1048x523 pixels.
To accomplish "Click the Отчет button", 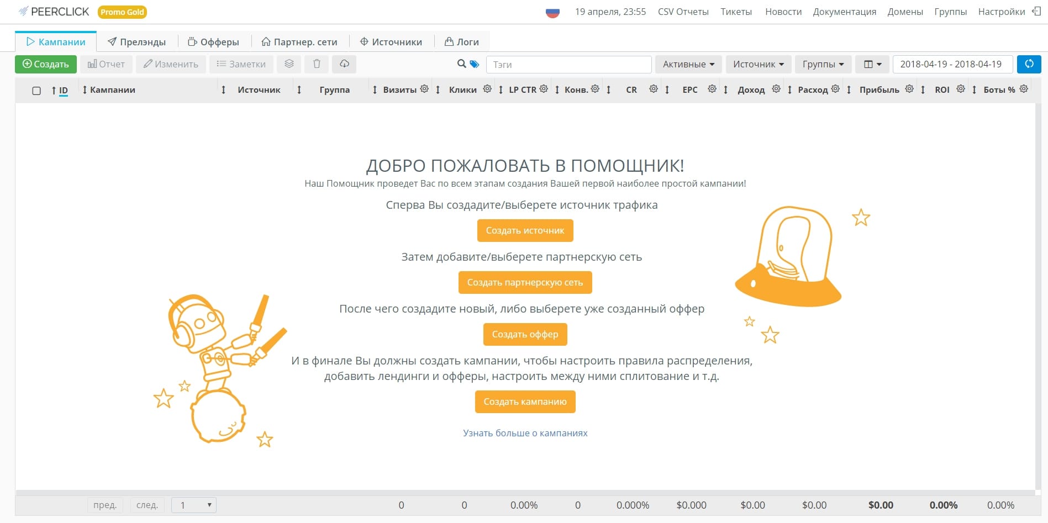I will 106,64.
